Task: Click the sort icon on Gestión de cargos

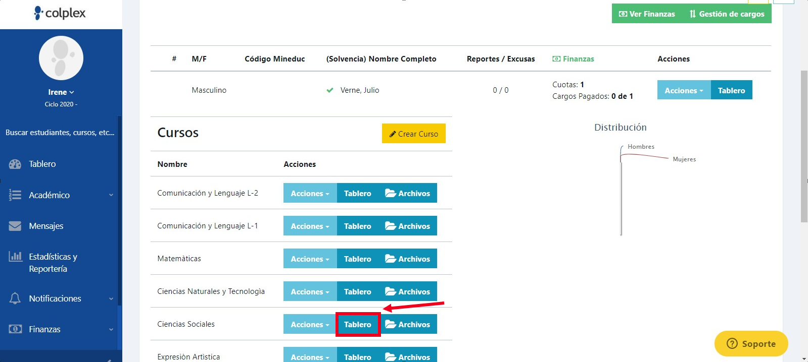Action: click(x=693, y=14)
